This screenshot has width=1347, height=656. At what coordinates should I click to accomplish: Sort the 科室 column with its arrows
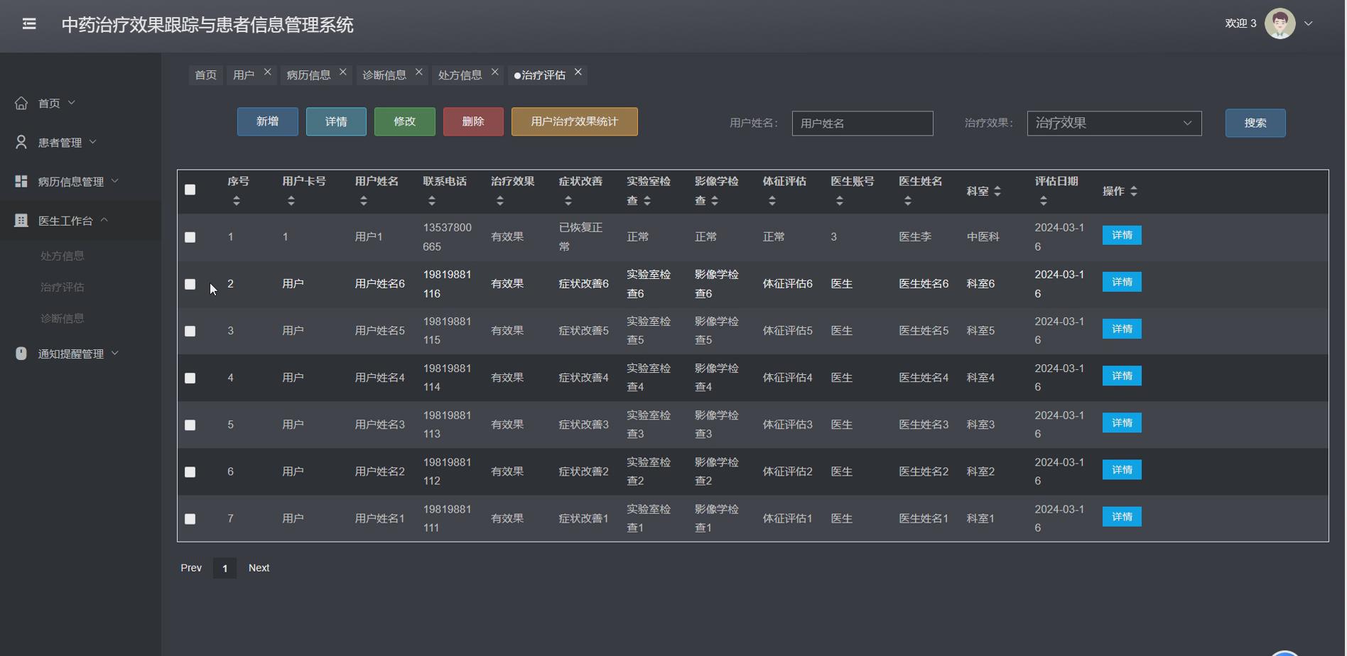[x=999, y=191]
